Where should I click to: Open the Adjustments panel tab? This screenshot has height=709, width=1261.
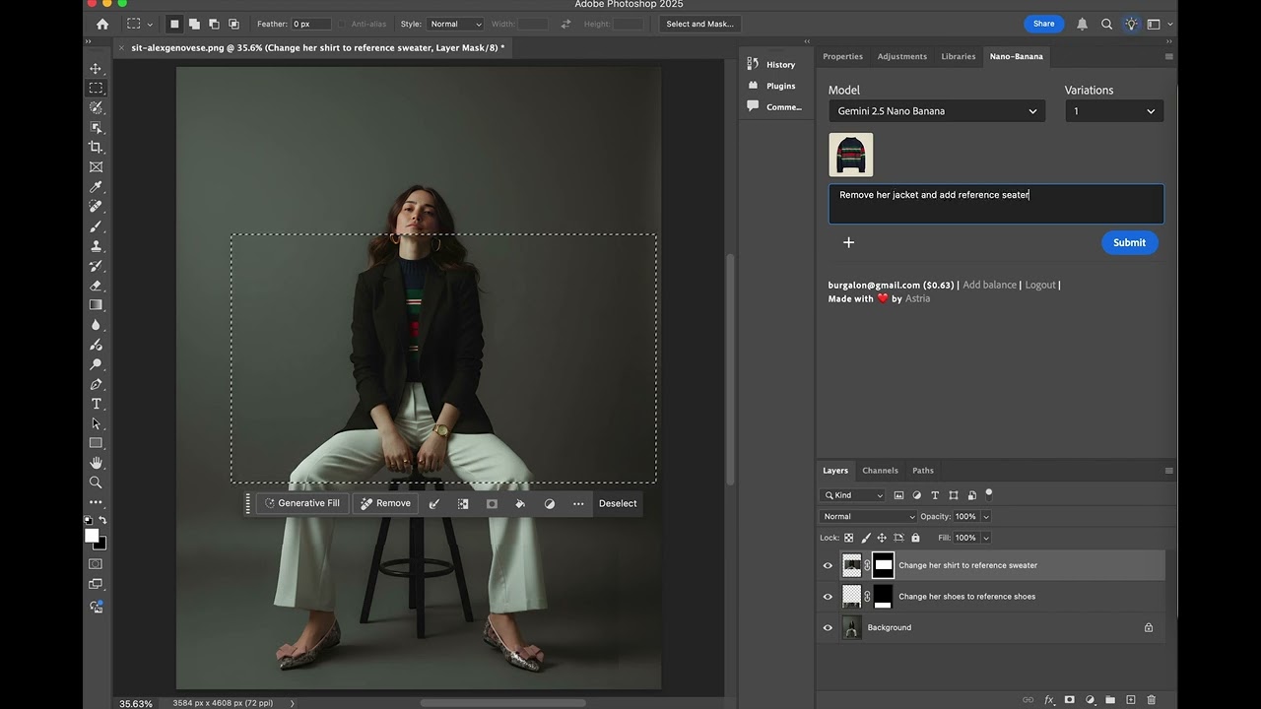pyautogui.click(x=901, y=57)
